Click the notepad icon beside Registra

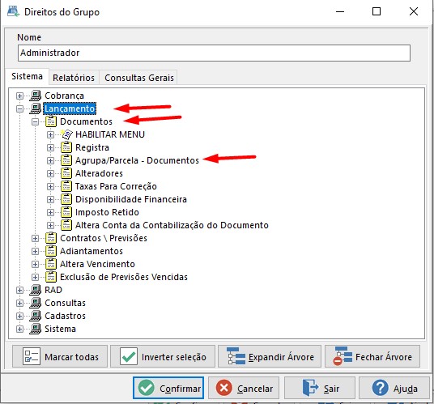(66, 147)
